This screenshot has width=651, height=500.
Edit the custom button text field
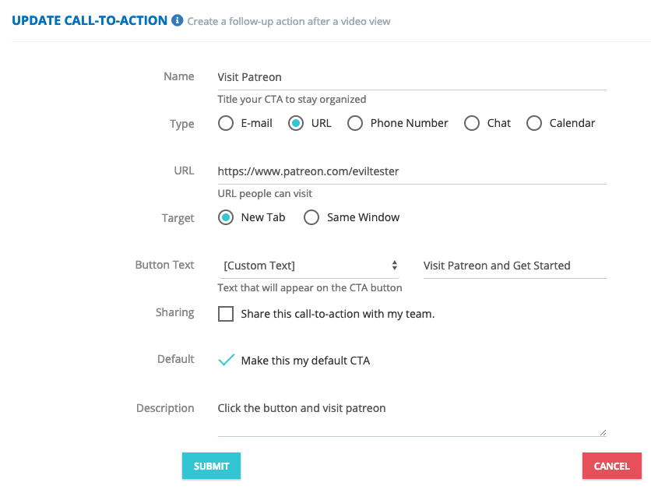point(515,266)
